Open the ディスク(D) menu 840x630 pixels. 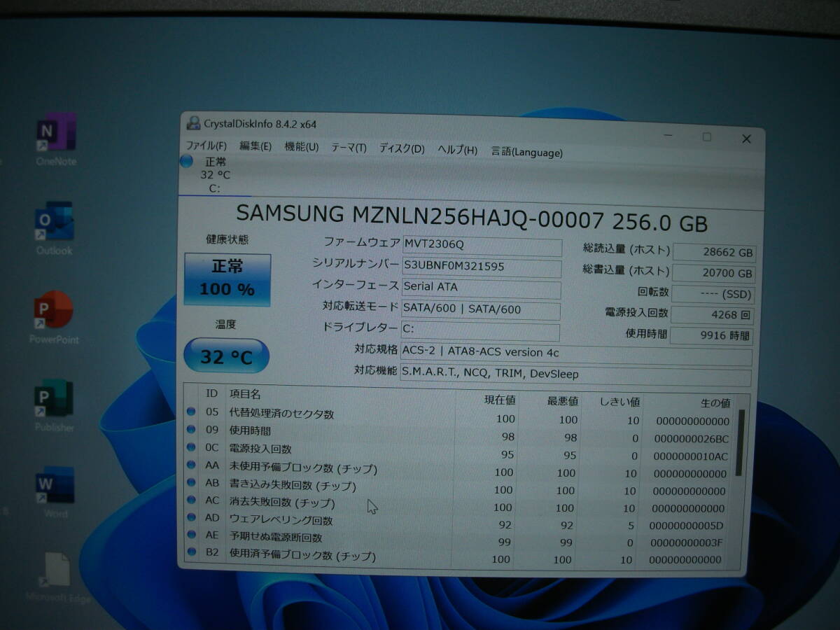click(x=402, y=149)
